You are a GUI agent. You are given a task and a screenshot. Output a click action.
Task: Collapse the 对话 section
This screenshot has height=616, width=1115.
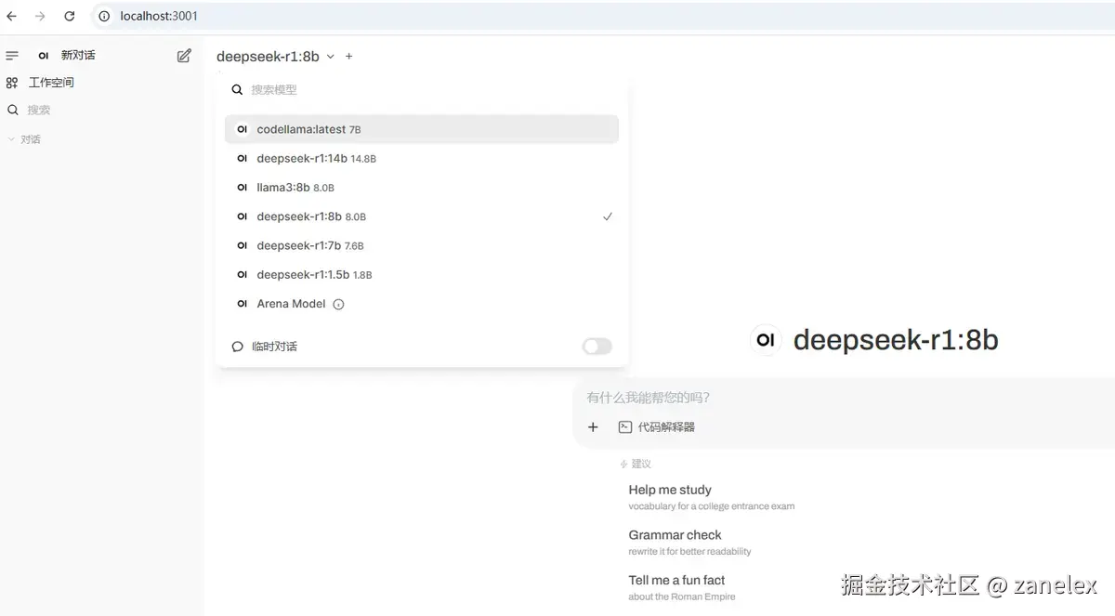point(24,139)
